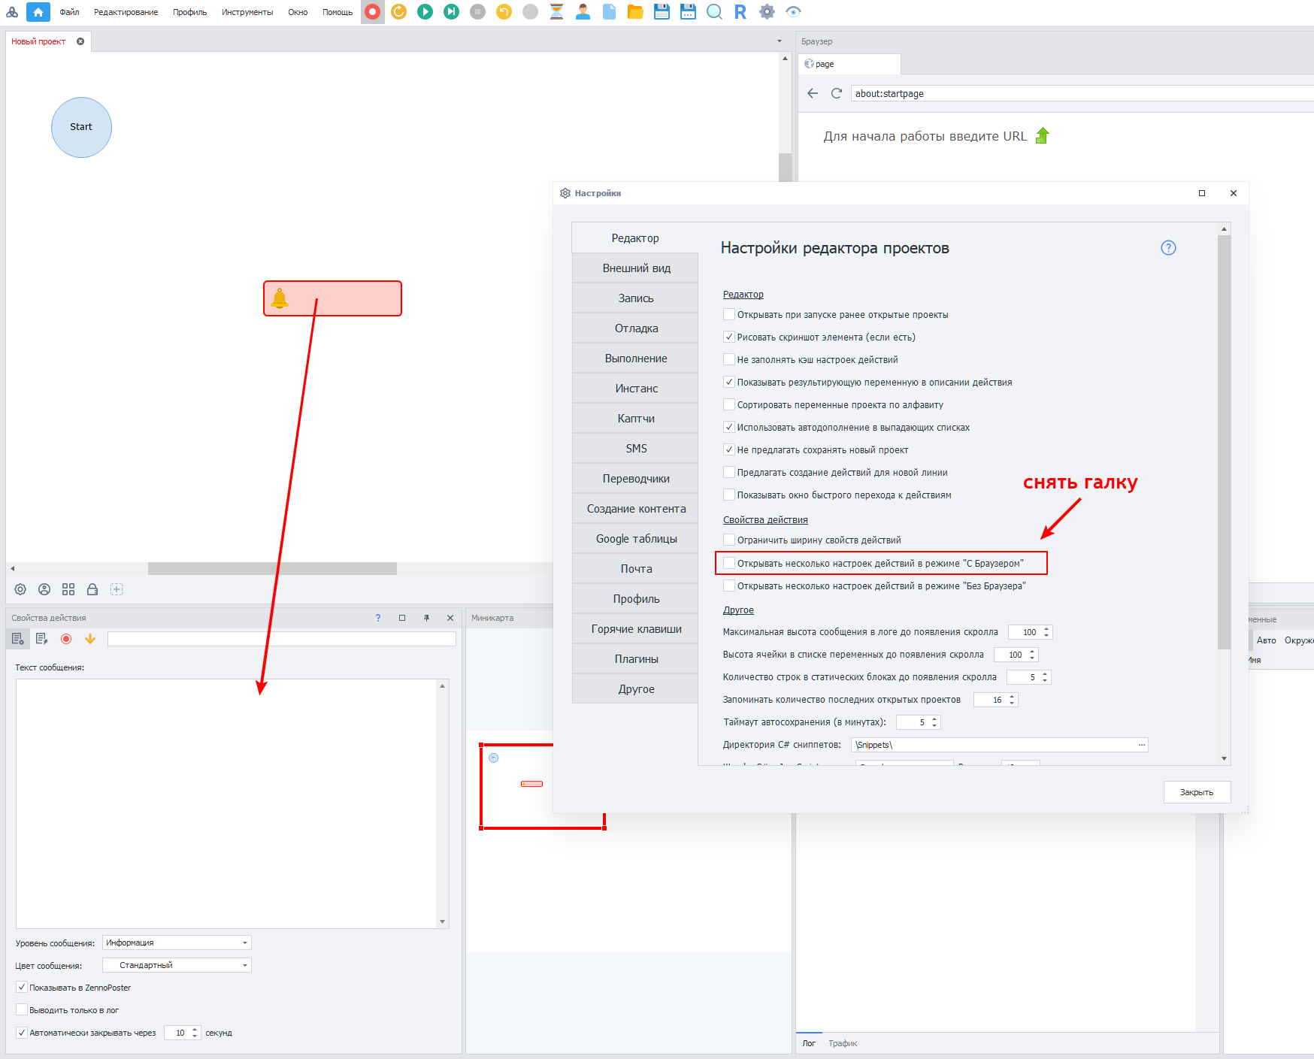Image resolution: width=1314 pixels, height=1059 pixels.
Task: Toggle multiple action settings checkbox 'С Браузером'
Action: 728,563
